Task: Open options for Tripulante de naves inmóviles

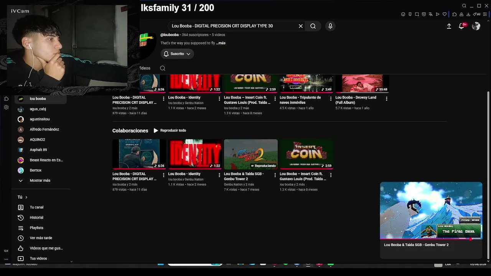Action: (331, 99)
